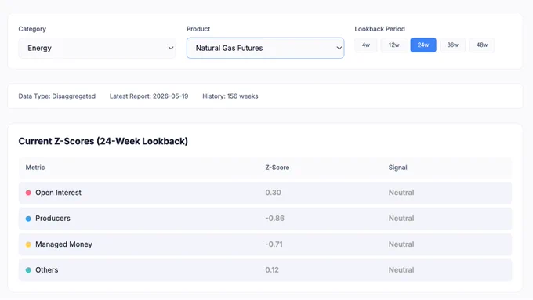Click the Signal column header

397,168
